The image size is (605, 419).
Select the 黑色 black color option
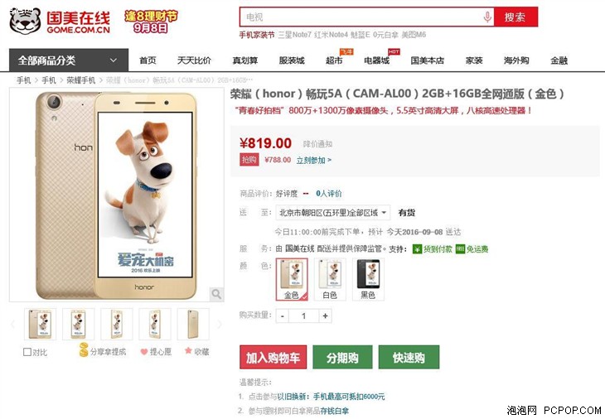pos(368,279)
